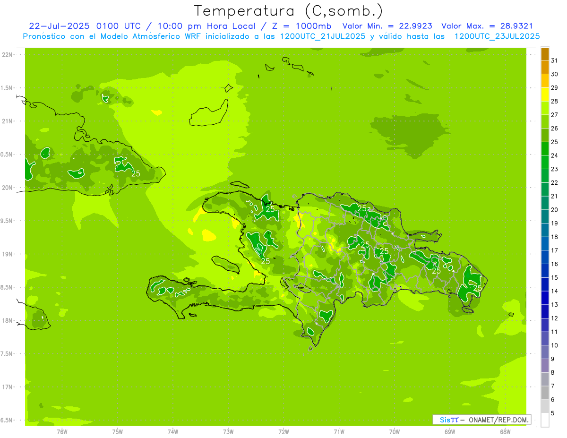Viewport: 567px width, 438px height.
Task: Click the 5 value on color scale
Action: (553, 413)
